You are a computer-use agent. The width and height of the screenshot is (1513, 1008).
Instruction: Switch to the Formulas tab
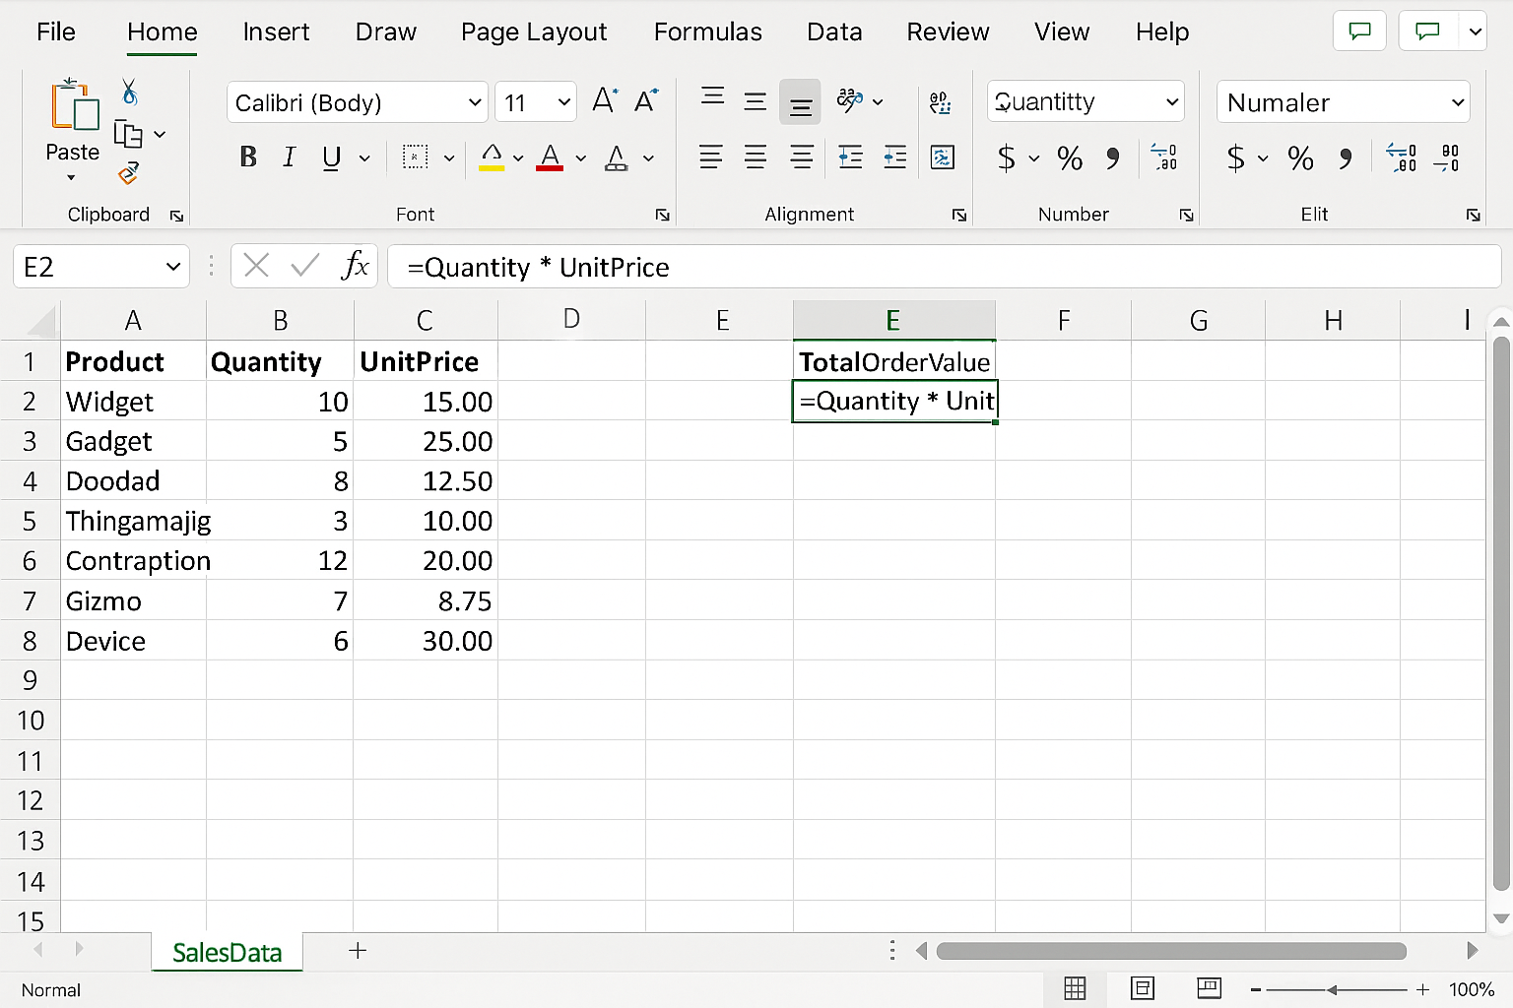tap(708, 31)
